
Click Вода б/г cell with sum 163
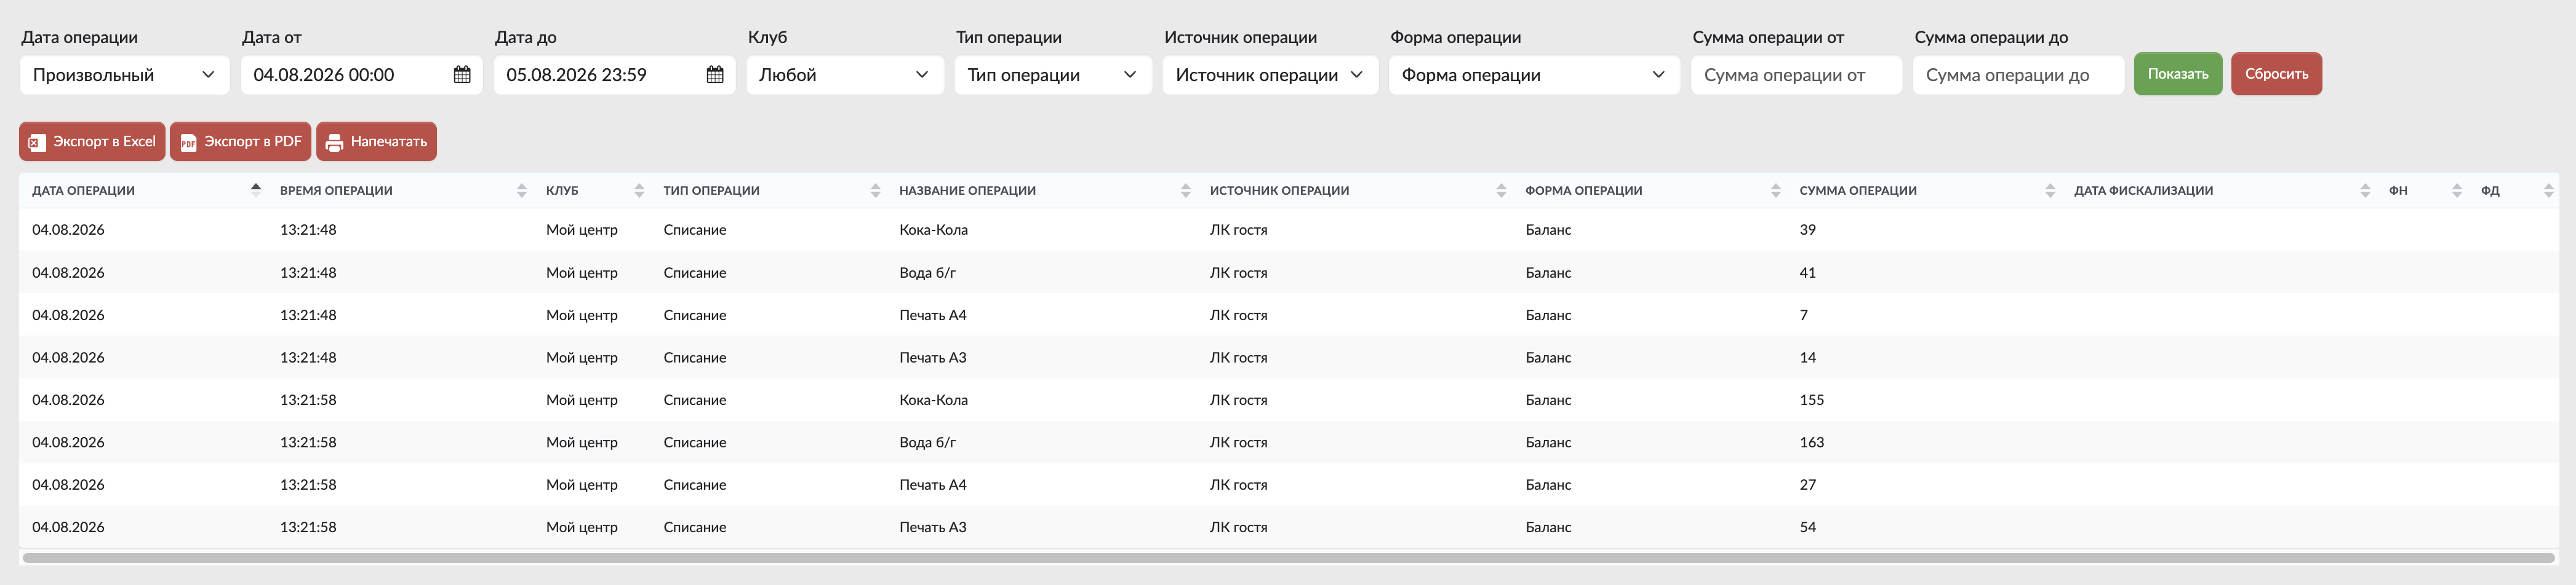point(927,442)
